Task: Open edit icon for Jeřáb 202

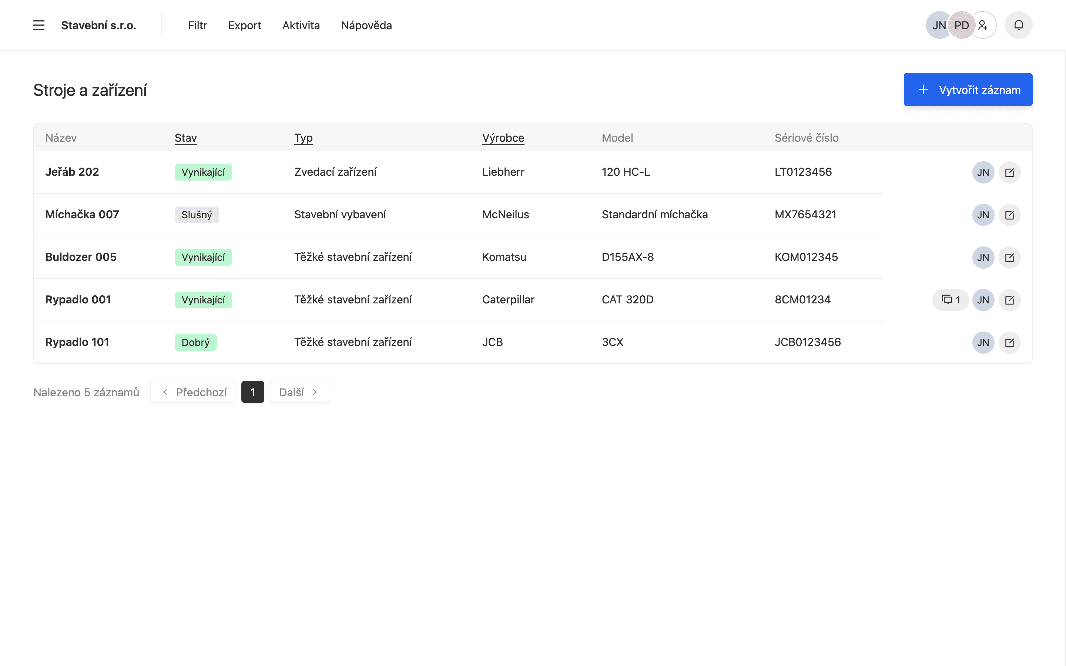Action: pos(1009,172)
